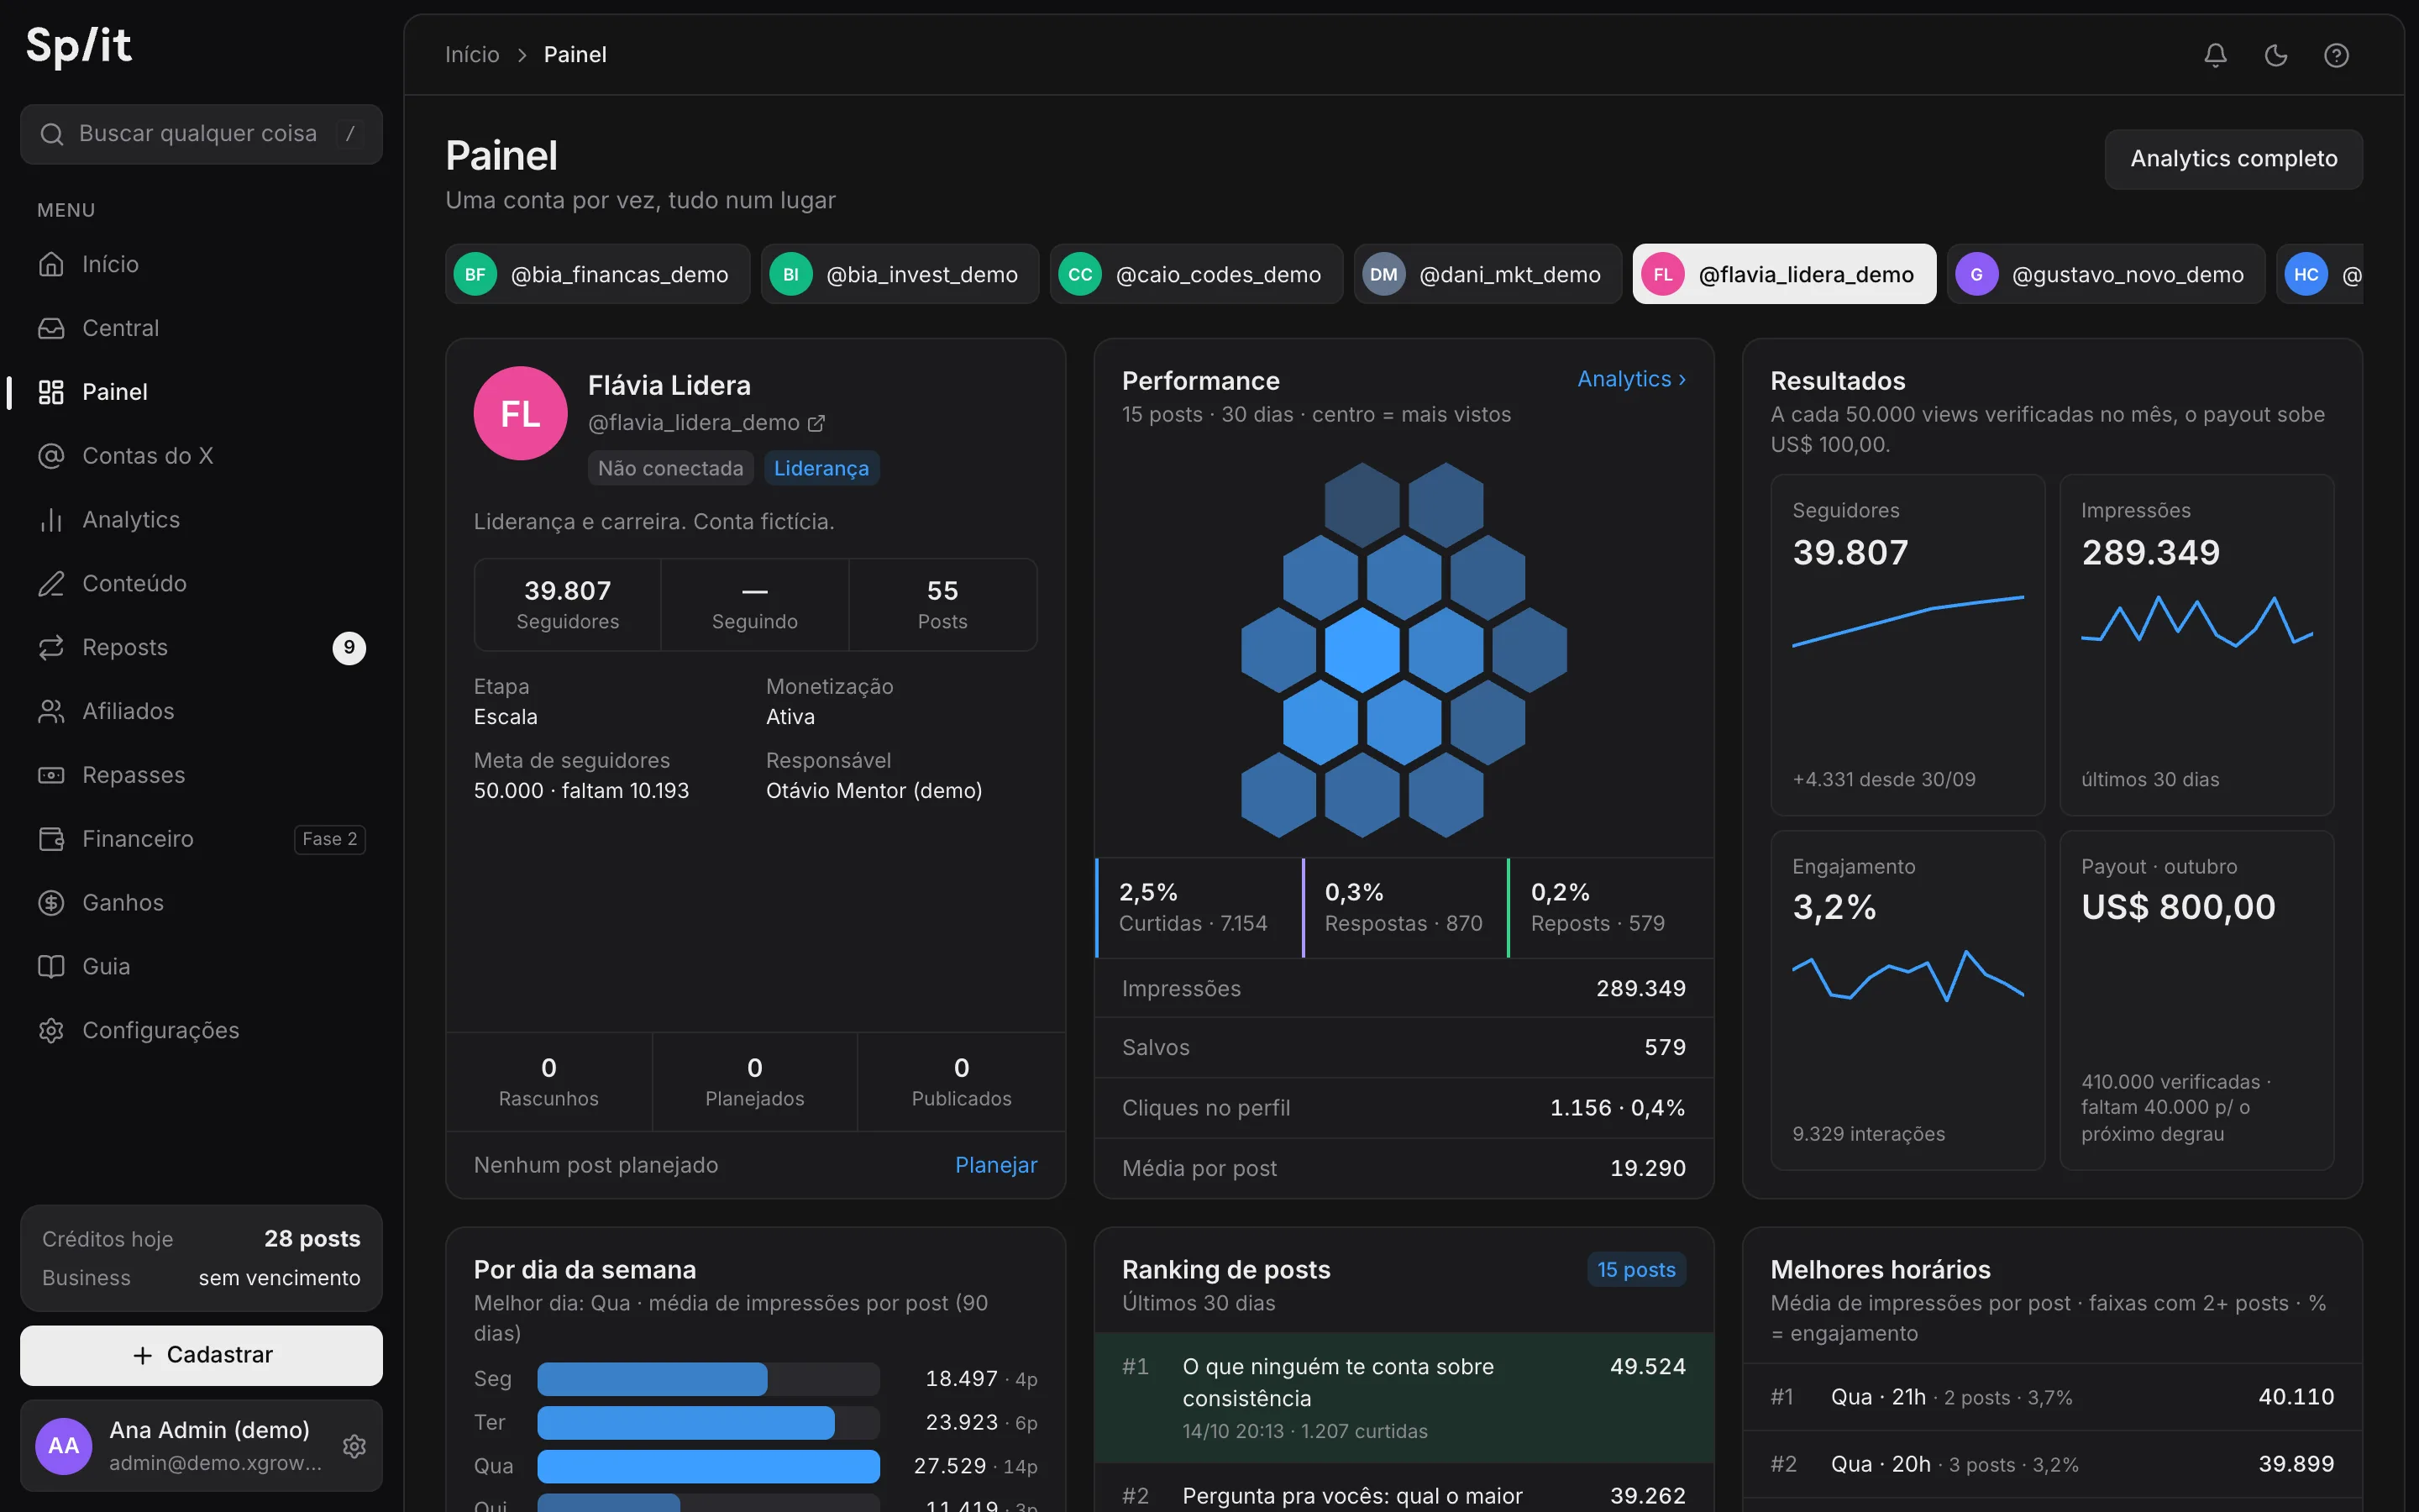Open the notifications bell icon
Viewport: 2419px width, 1512px height.
pos(2215,55)
